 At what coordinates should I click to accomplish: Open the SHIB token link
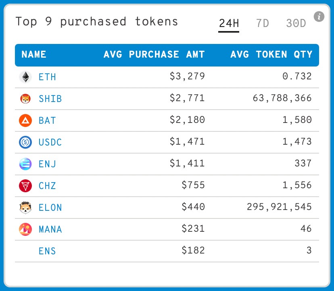point(50,99)
